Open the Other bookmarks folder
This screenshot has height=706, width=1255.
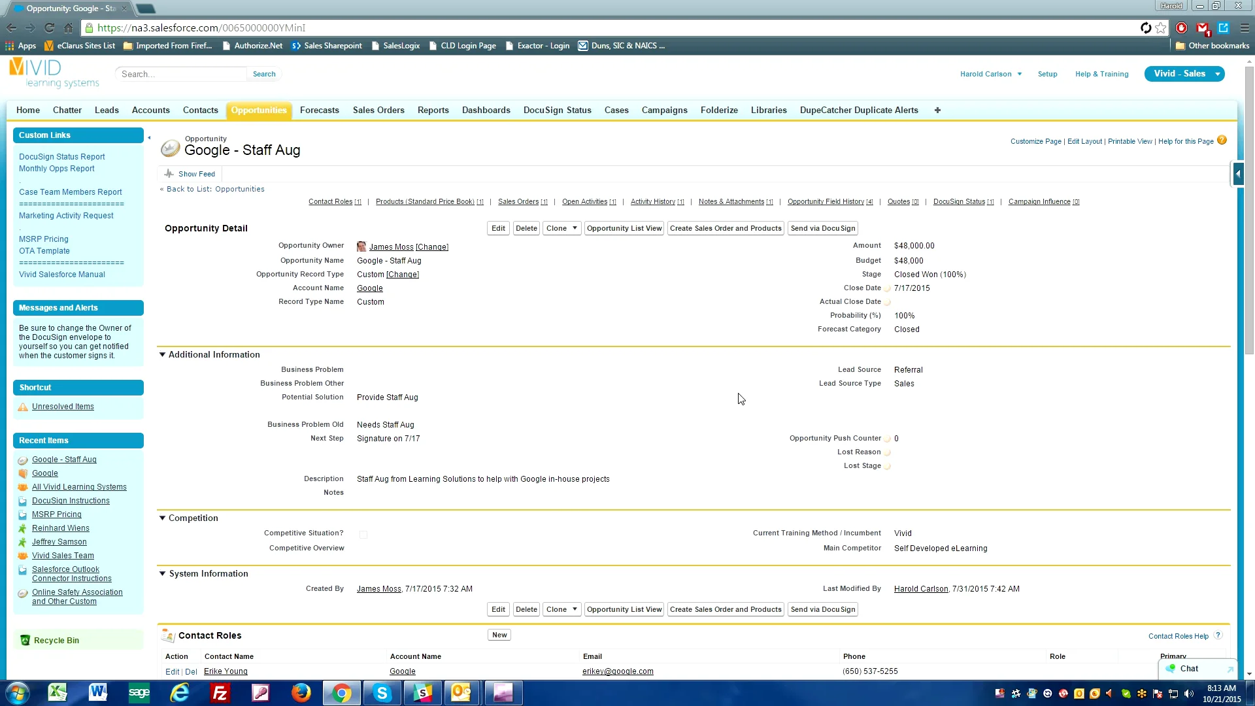1212,46
